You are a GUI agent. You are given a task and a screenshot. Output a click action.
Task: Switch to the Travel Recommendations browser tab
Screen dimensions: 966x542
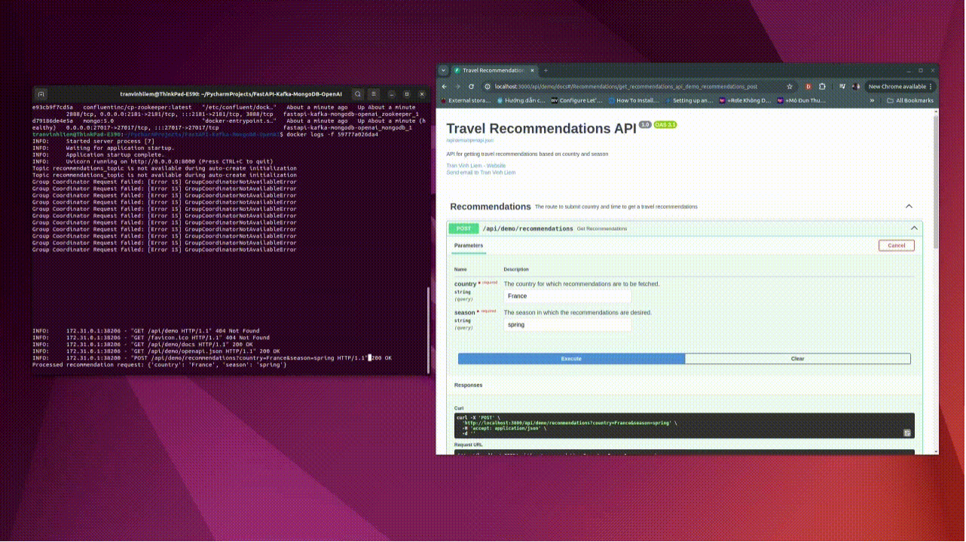click(494, 70)
